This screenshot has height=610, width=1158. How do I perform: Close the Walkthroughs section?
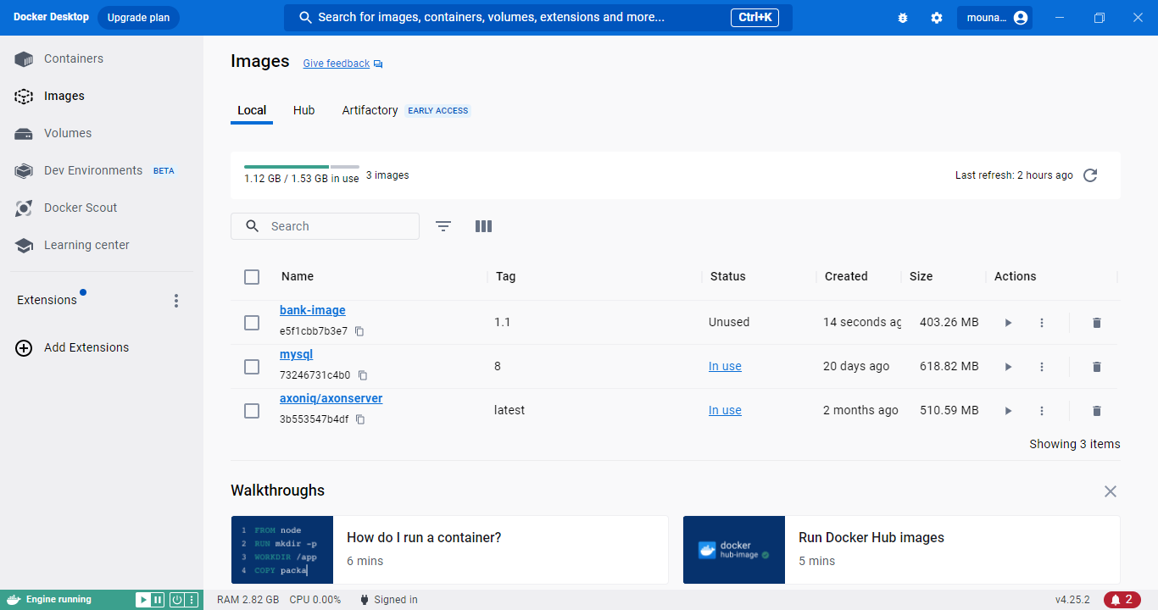[1111, 491]
